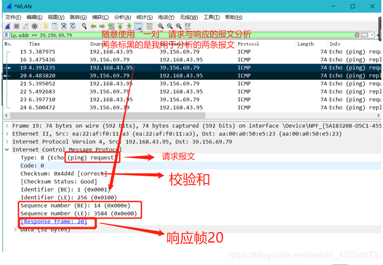Zoom in on packet text
This screenshot has height=265, width=383.
click(x=160, y=26)
